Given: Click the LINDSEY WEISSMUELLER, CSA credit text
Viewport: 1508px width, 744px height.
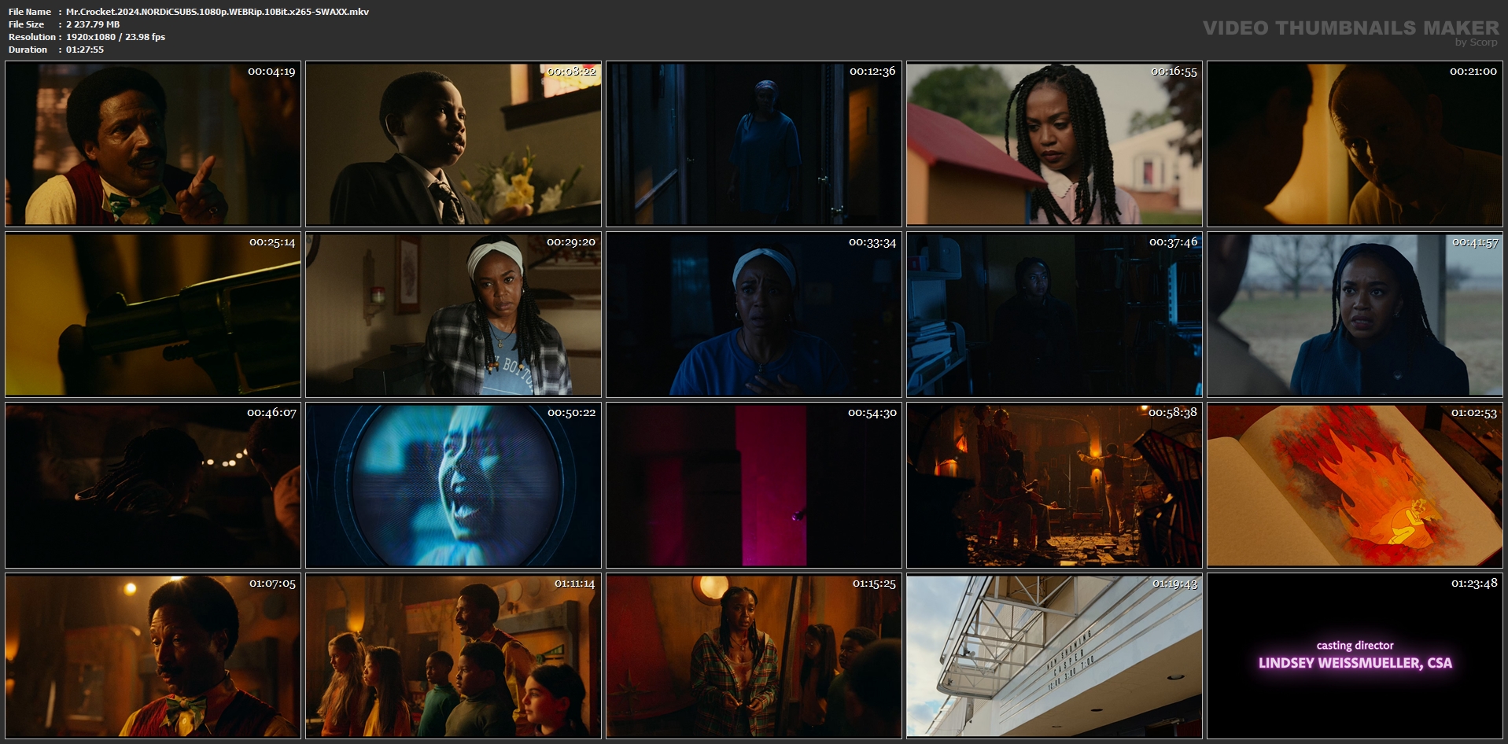Looking at the screenshot, I should pyautogui.click(x=1355, y=663).
